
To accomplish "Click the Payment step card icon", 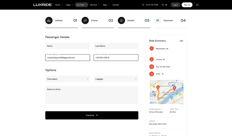I will tap(158, 20).
